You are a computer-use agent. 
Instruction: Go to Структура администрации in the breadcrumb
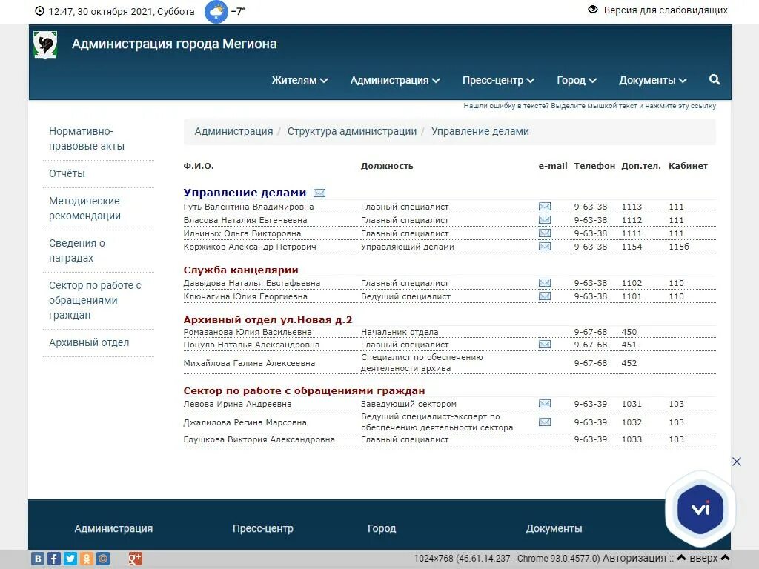click(x=352, y=132)
